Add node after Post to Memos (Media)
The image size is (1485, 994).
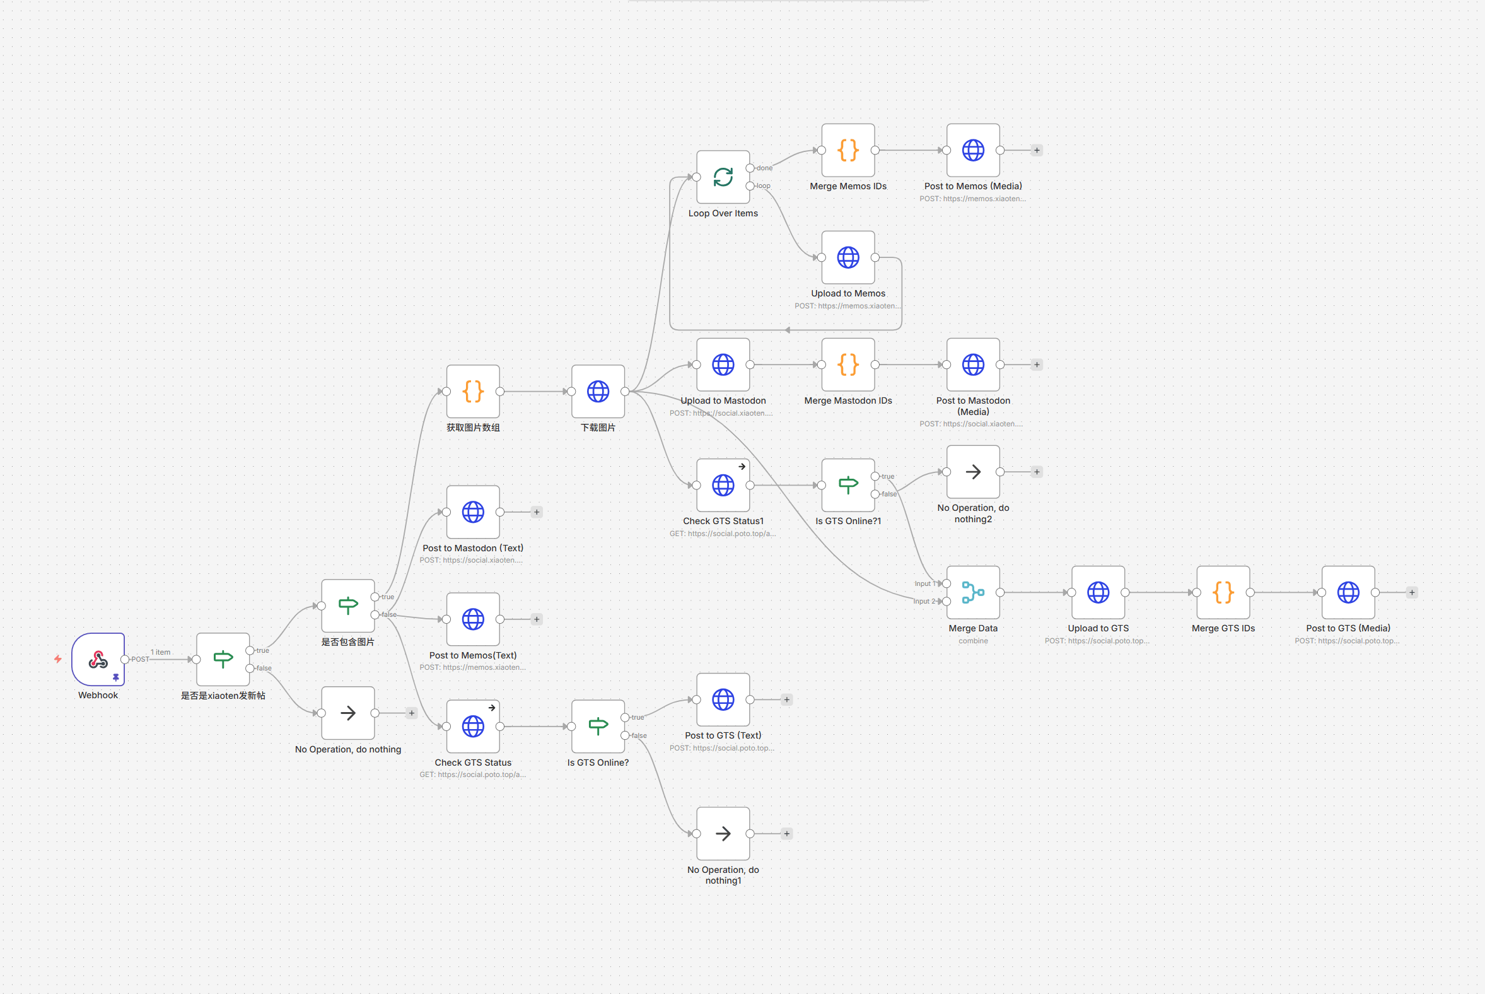(1036, 150)
